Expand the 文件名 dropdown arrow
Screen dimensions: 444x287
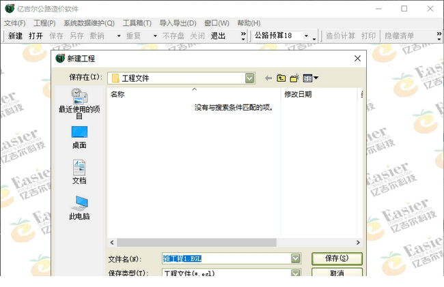tap(296, 258)
